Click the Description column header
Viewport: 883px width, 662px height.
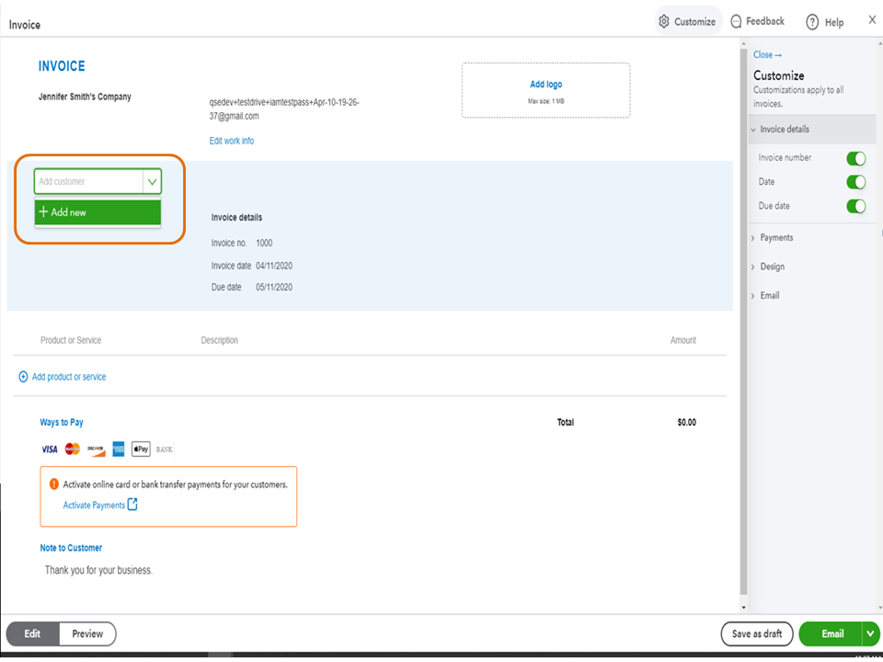(x=220, y=340)
